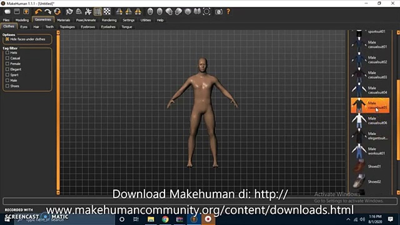Open the Hair sub-tab
Screen dimensions: 400x225
coord(36,27)
